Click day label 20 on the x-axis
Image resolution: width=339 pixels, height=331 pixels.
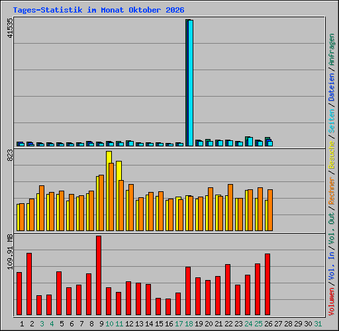point(209,324)
